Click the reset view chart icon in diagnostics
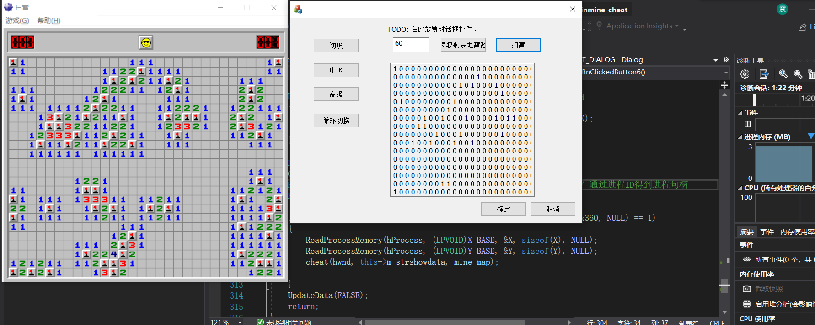 (x=811, y=74)
